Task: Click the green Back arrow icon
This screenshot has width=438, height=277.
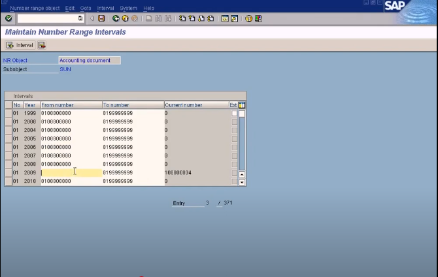Action: pyautogui.click(x=116, y=18)
